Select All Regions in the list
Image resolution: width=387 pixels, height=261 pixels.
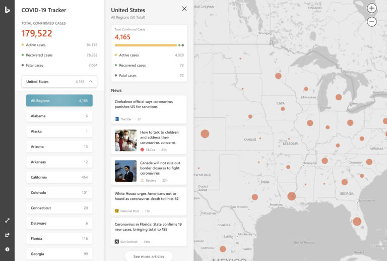tap(59, 100)
